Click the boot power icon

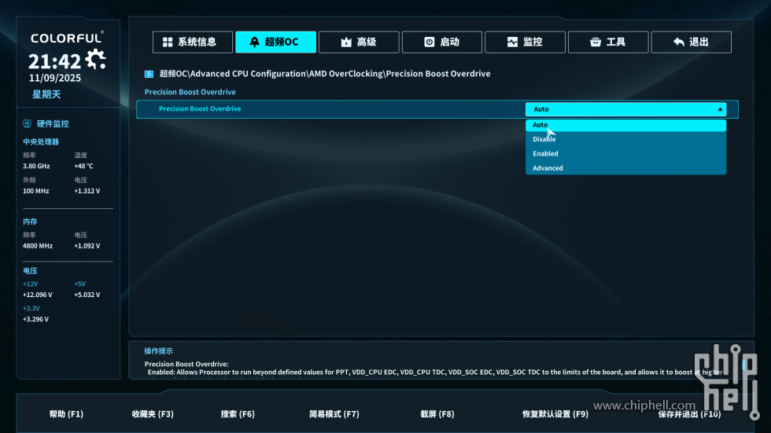point(430,42)
